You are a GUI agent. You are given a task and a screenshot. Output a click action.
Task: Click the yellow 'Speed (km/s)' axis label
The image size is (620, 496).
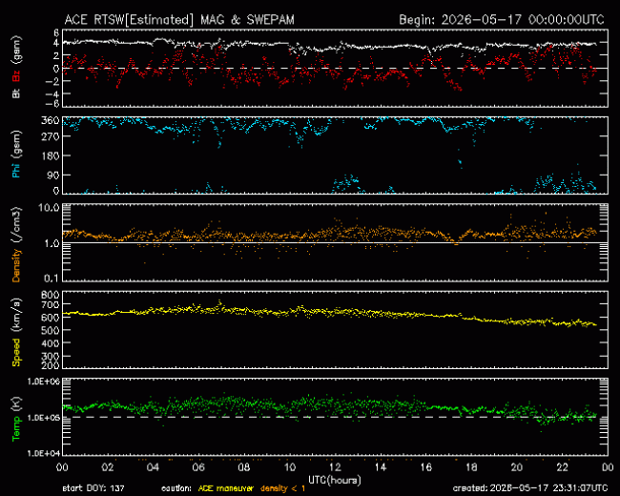[16, 332]
